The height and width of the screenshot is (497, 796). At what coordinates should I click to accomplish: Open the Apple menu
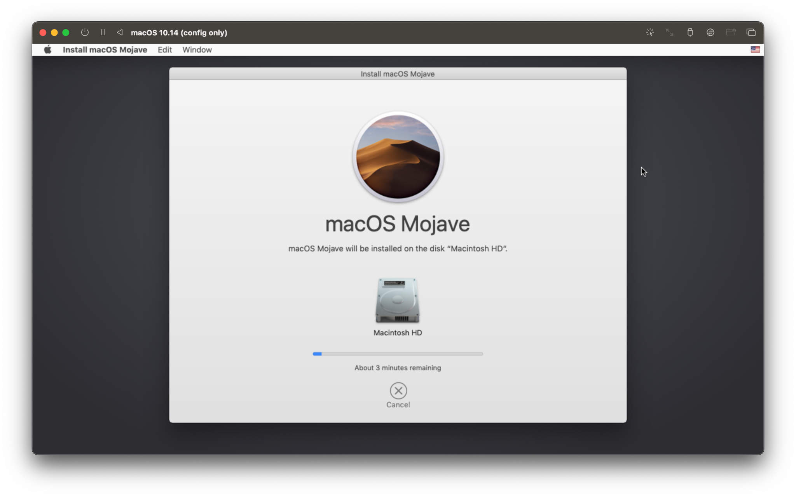(48, 49)
